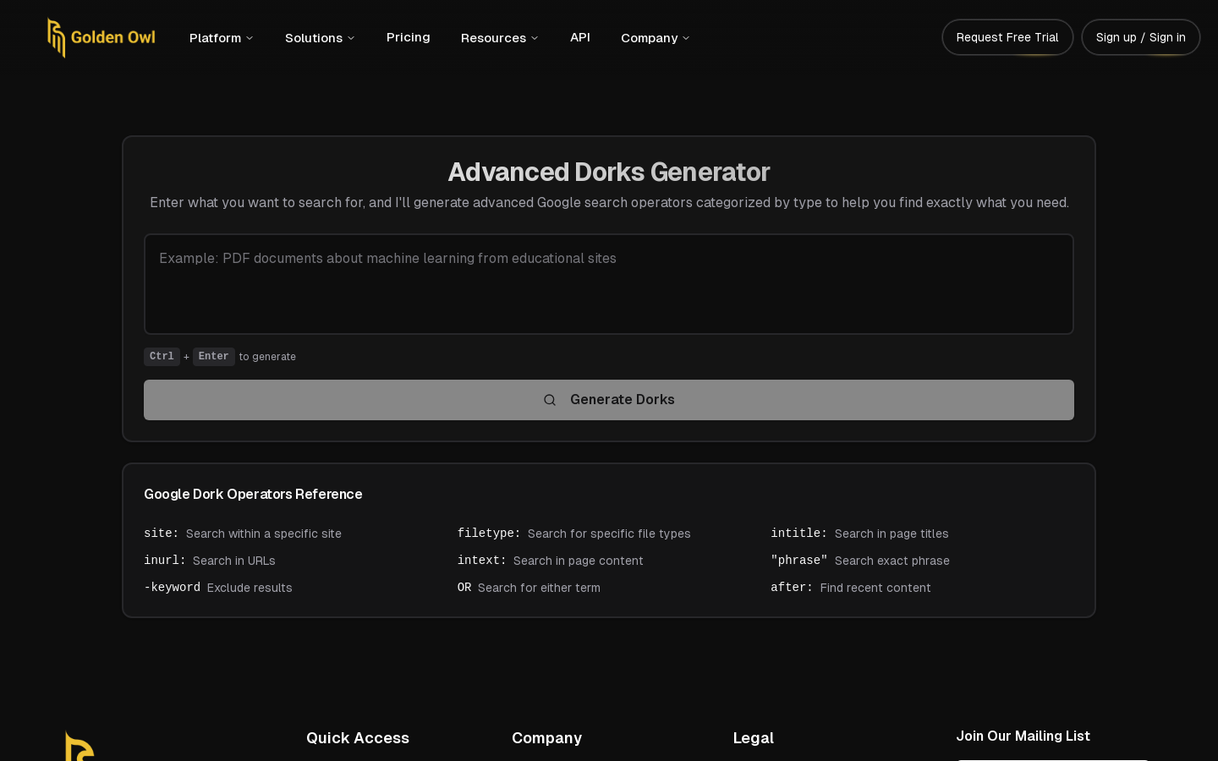1218x761 pixels.
Task: Click Sign up / Sign in button
Action: [x=1141, y=37]
